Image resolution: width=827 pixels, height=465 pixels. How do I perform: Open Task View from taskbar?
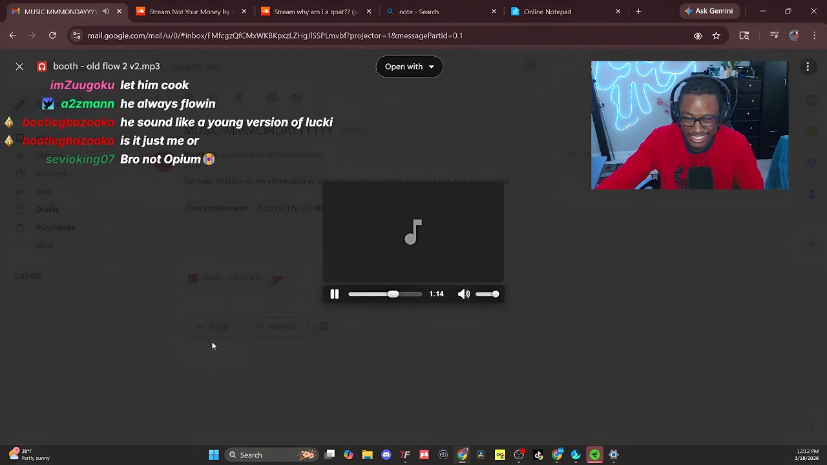click(x=330, y=455)
